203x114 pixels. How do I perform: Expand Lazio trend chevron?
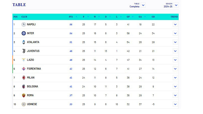point(175,60)
